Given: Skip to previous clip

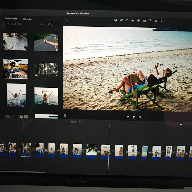Looking at the screenshot, I should (128, 117).
